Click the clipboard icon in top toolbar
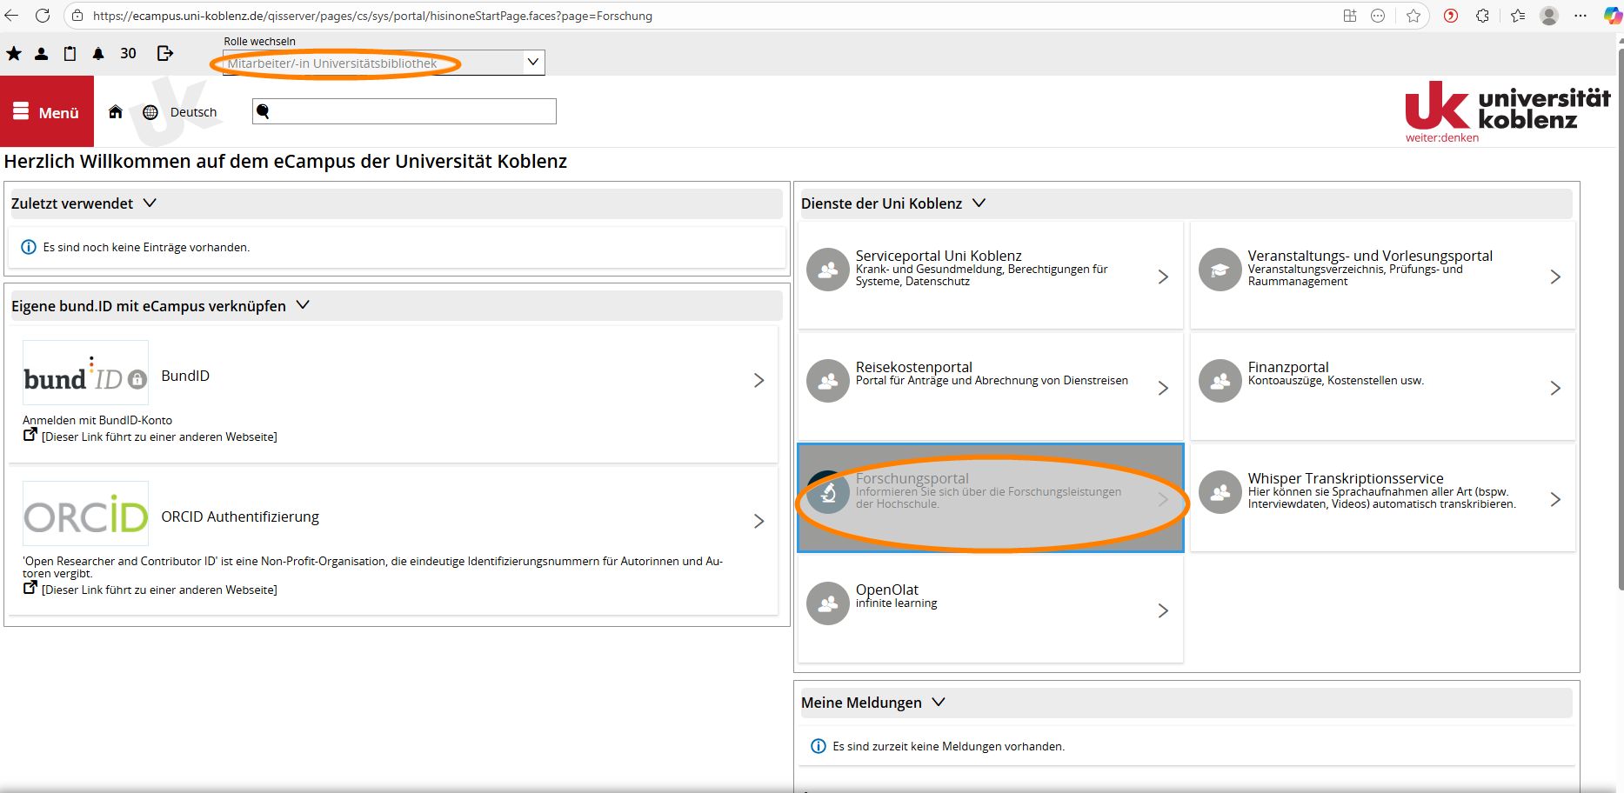This screenshot has height=793, width=1624. point(70,54)
